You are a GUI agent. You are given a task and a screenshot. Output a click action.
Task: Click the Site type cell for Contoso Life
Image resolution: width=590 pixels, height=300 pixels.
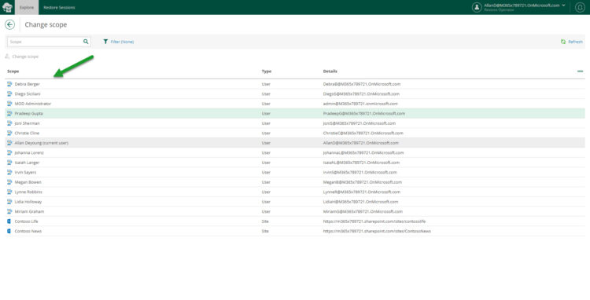[x=265, y=221]
